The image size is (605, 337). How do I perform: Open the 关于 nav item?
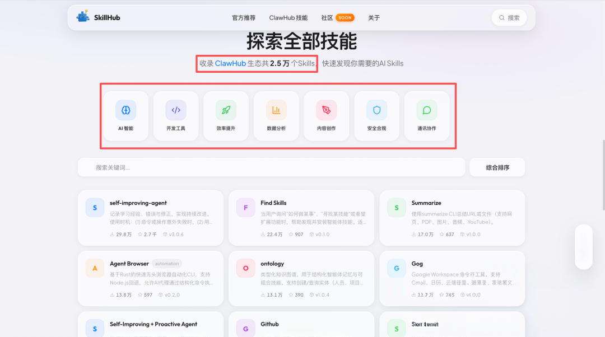point(374,18)
